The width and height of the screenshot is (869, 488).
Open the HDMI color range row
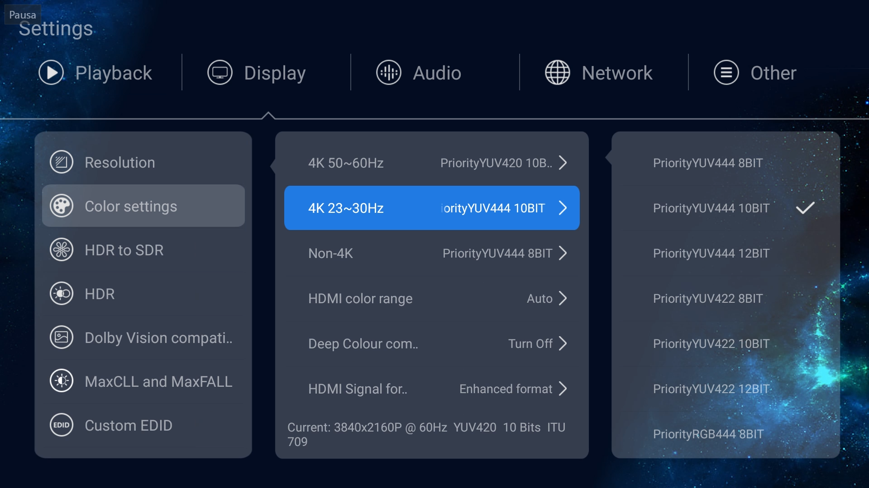tap(432, 298)
